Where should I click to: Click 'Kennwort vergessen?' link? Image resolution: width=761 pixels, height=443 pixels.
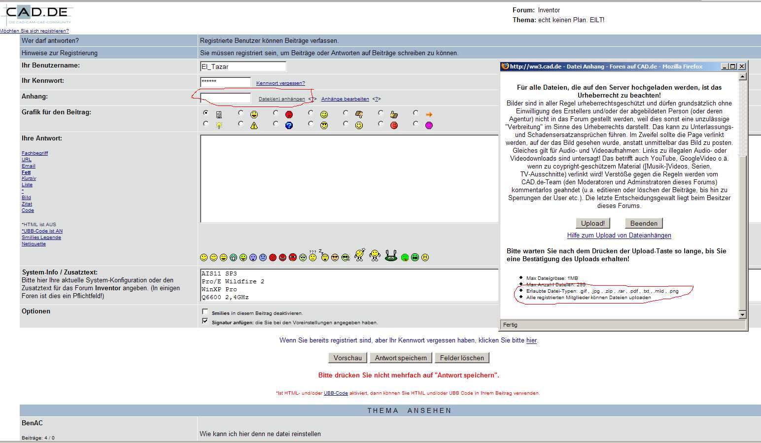(280, 83)
